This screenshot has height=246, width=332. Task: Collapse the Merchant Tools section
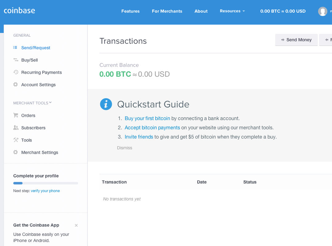point(32,103)
